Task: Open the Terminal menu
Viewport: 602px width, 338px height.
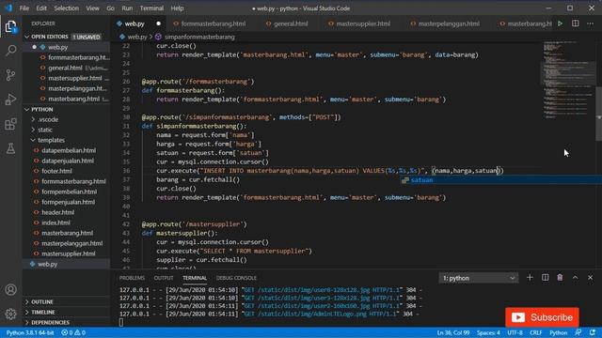Action: (x=151, y=8)
